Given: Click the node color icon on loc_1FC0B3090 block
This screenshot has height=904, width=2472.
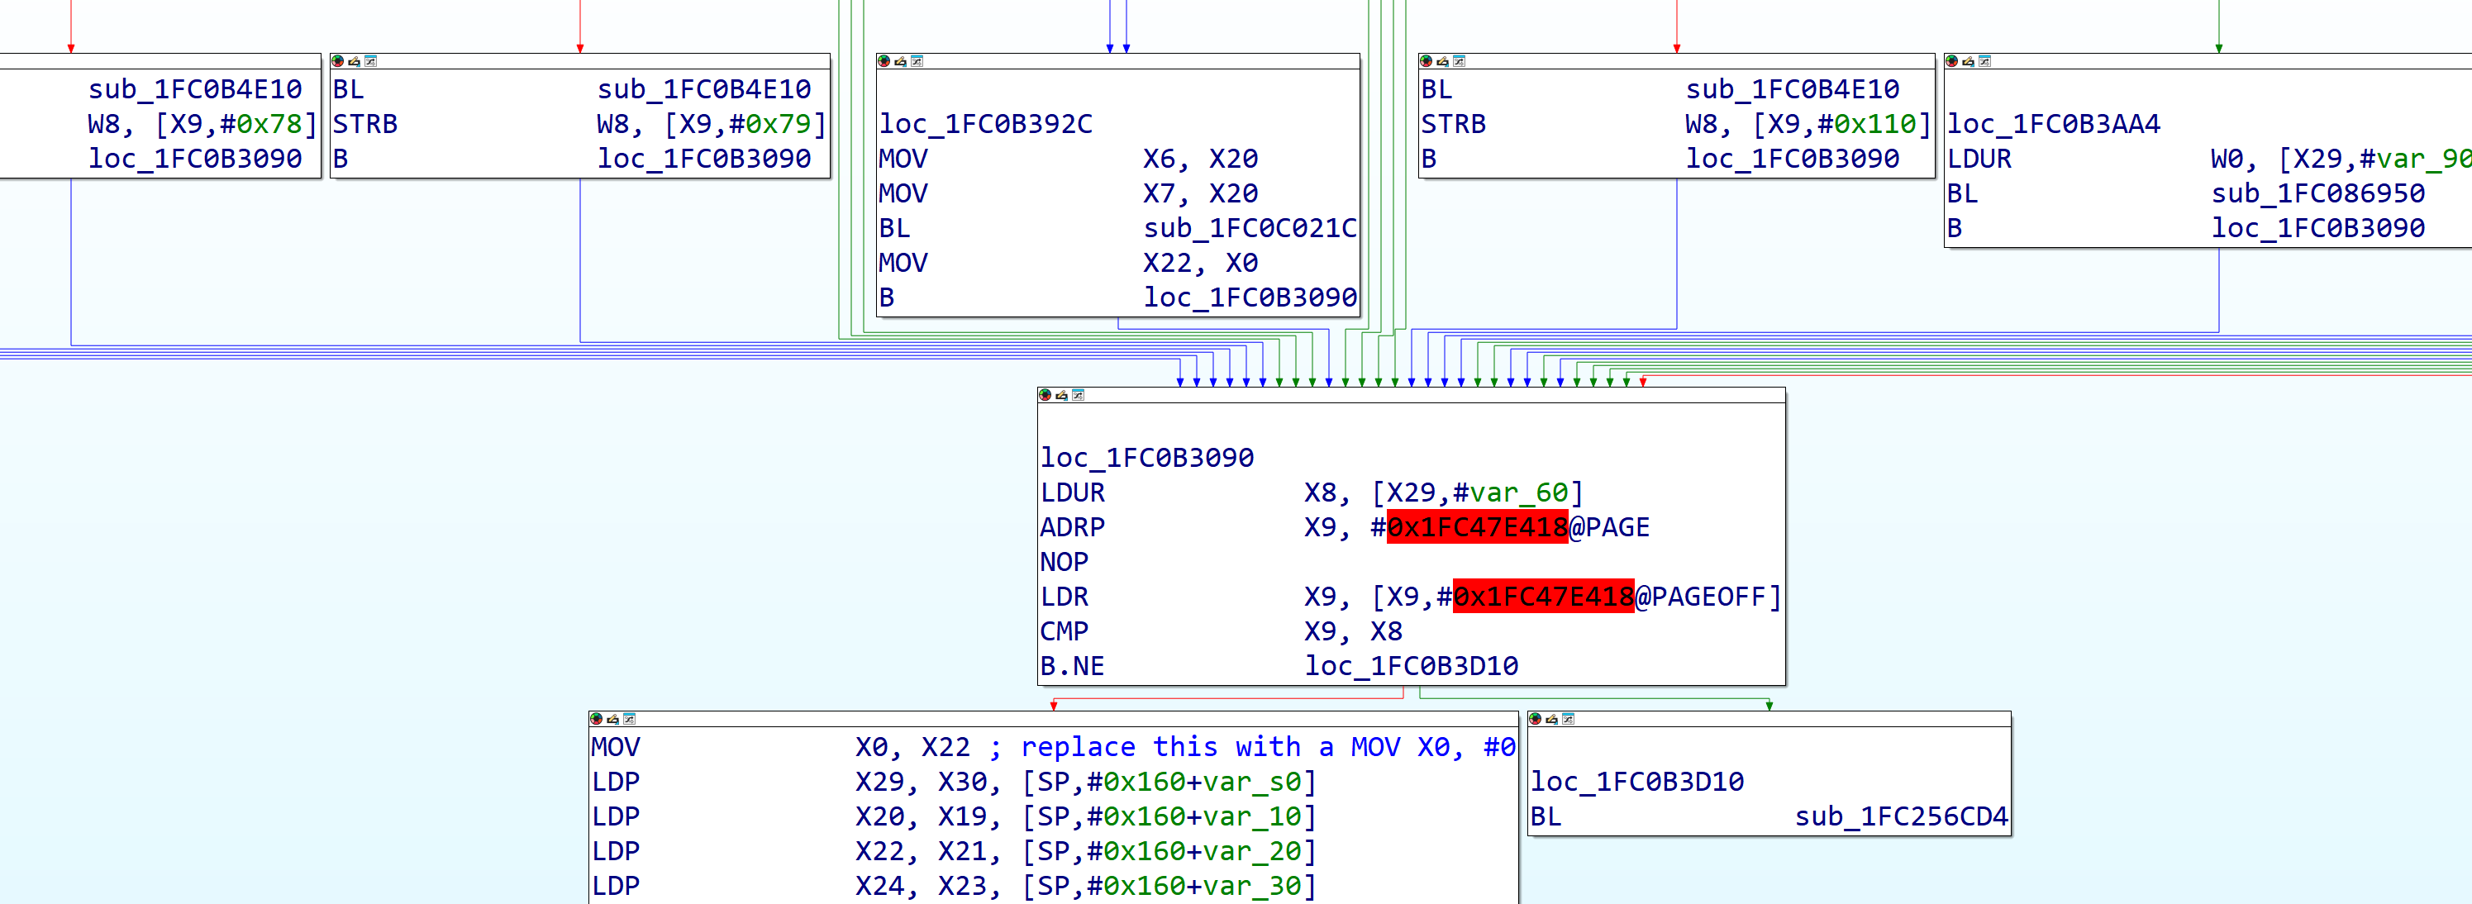Looking at the screenshot, I should (x=1045, y=394).
